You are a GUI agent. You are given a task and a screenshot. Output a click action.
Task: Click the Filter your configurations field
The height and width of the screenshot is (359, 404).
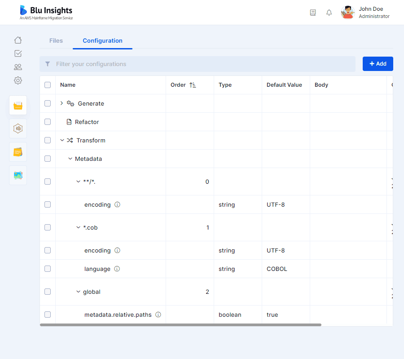coord(198,64)
